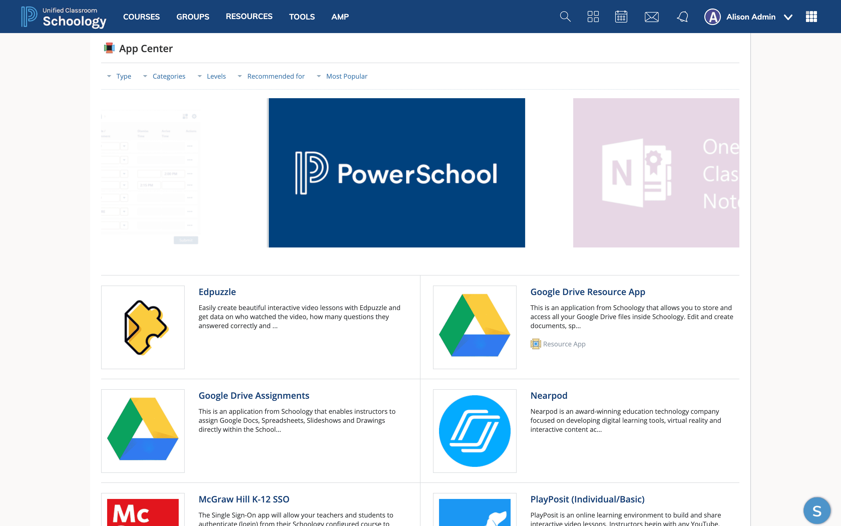Open the Edpuzzle app page
841x526 pixels.
[x=217, y=292]
